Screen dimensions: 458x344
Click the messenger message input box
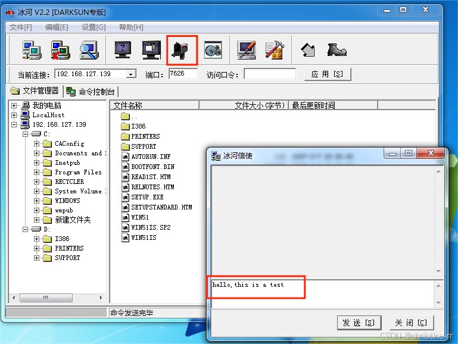coord(322,293)
